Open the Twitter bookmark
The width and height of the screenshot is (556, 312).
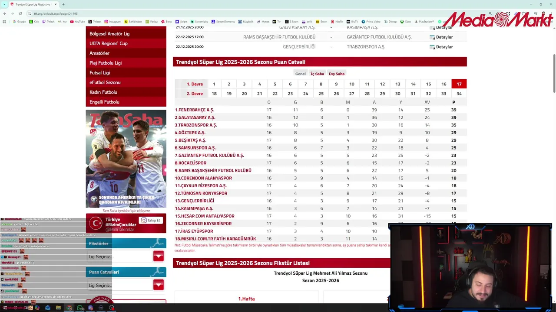95,21
